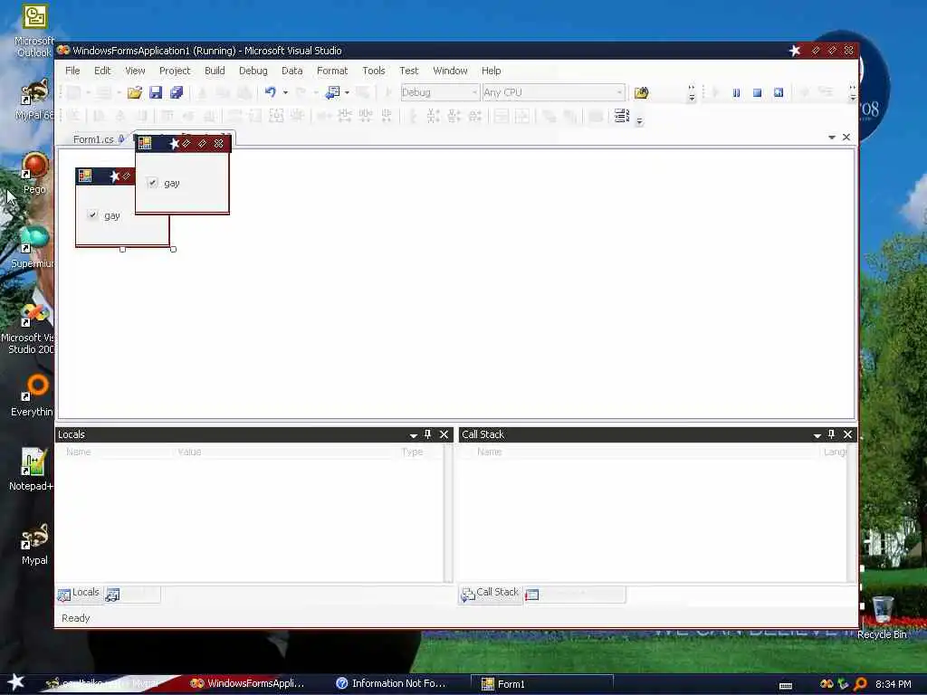Switch to Locals tab at panel bottom
This screenshot has width=927, height=695.
[x=80, y=593]
